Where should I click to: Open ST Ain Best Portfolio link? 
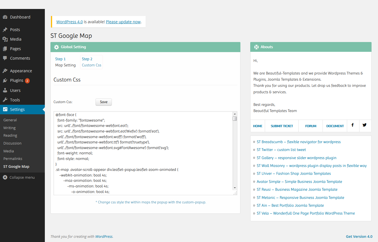tap(290, 206)
